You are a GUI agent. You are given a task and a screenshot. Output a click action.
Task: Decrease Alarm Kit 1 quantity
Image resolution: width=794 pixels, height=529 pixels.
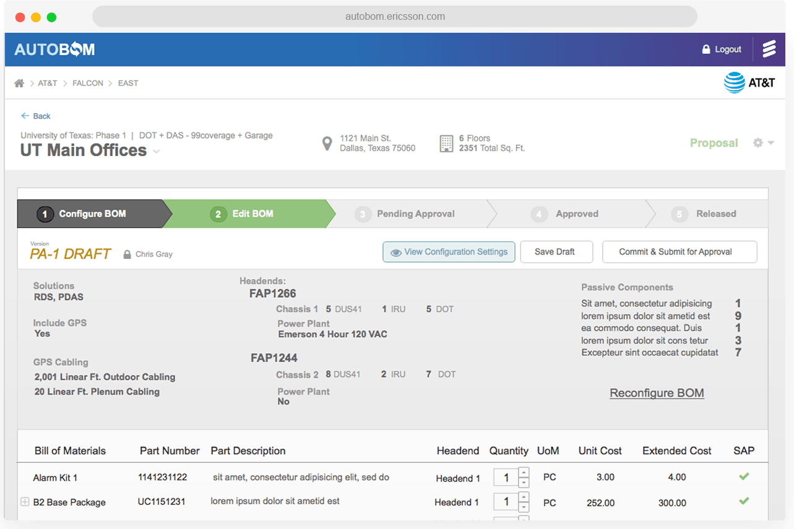click(x=524, y=482)
